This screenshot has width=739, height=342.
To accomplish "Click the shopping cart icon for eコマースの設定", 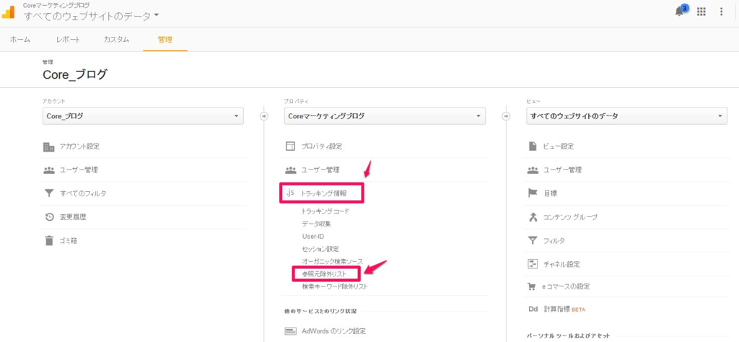I will pyautogui.click(x=533, y=286).
